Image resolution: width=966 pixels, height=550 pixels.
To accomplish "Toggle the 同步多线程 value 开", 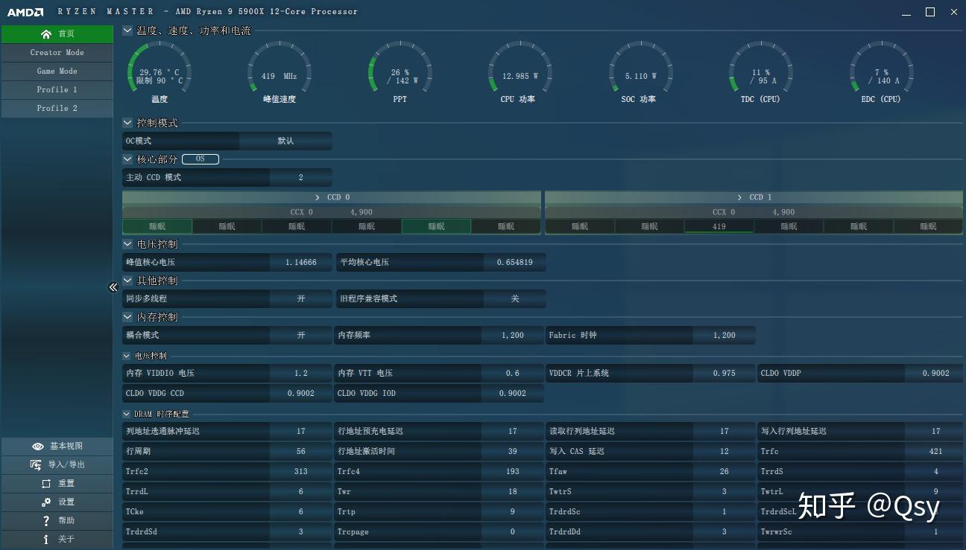I will (301, 299).
